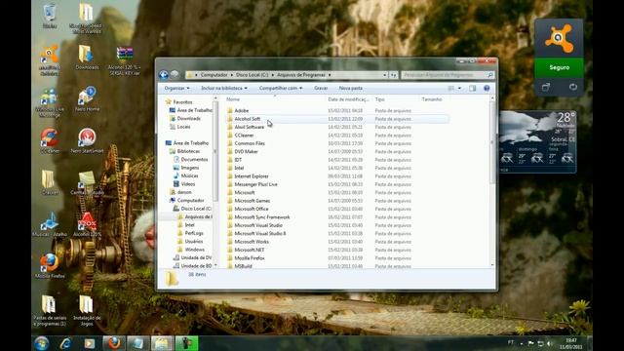Click the weather gadget temperature display
Image resolution: width=624 pixels, height=351 pixels.
point(565,118)
